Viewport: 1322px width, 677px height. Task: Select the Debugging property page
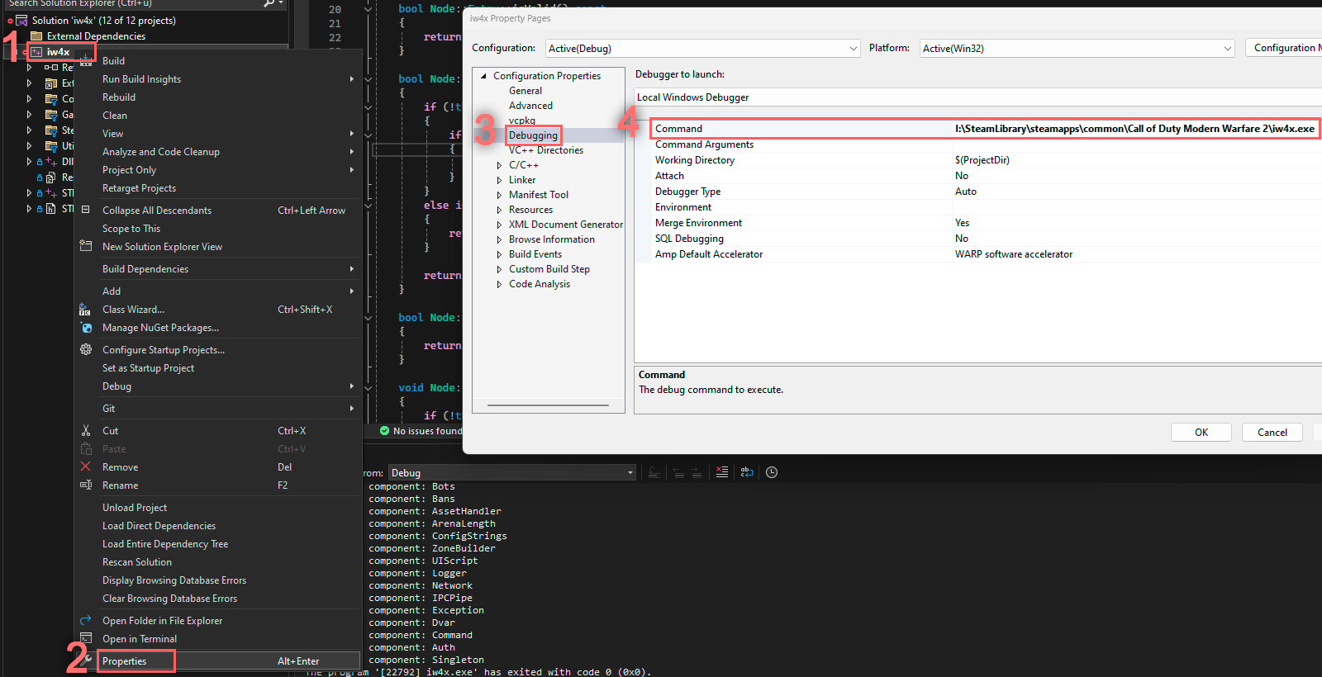(533, 135)
